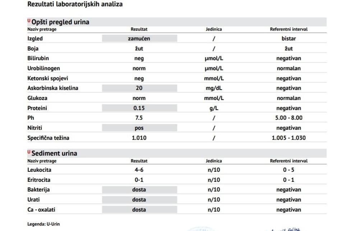The height and width of the screenshot is (231, 352).
Task: Select the Glukoza row label
Action: pyautogui.click(x=37, y=98)
